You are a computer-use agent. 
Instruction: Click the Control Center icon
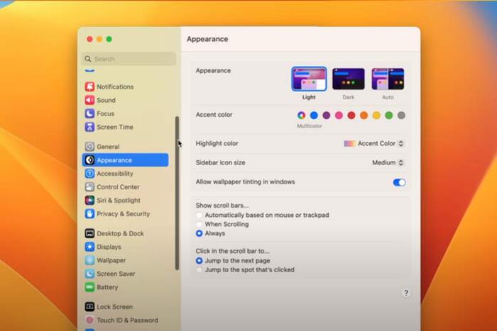tap(89, 186)
